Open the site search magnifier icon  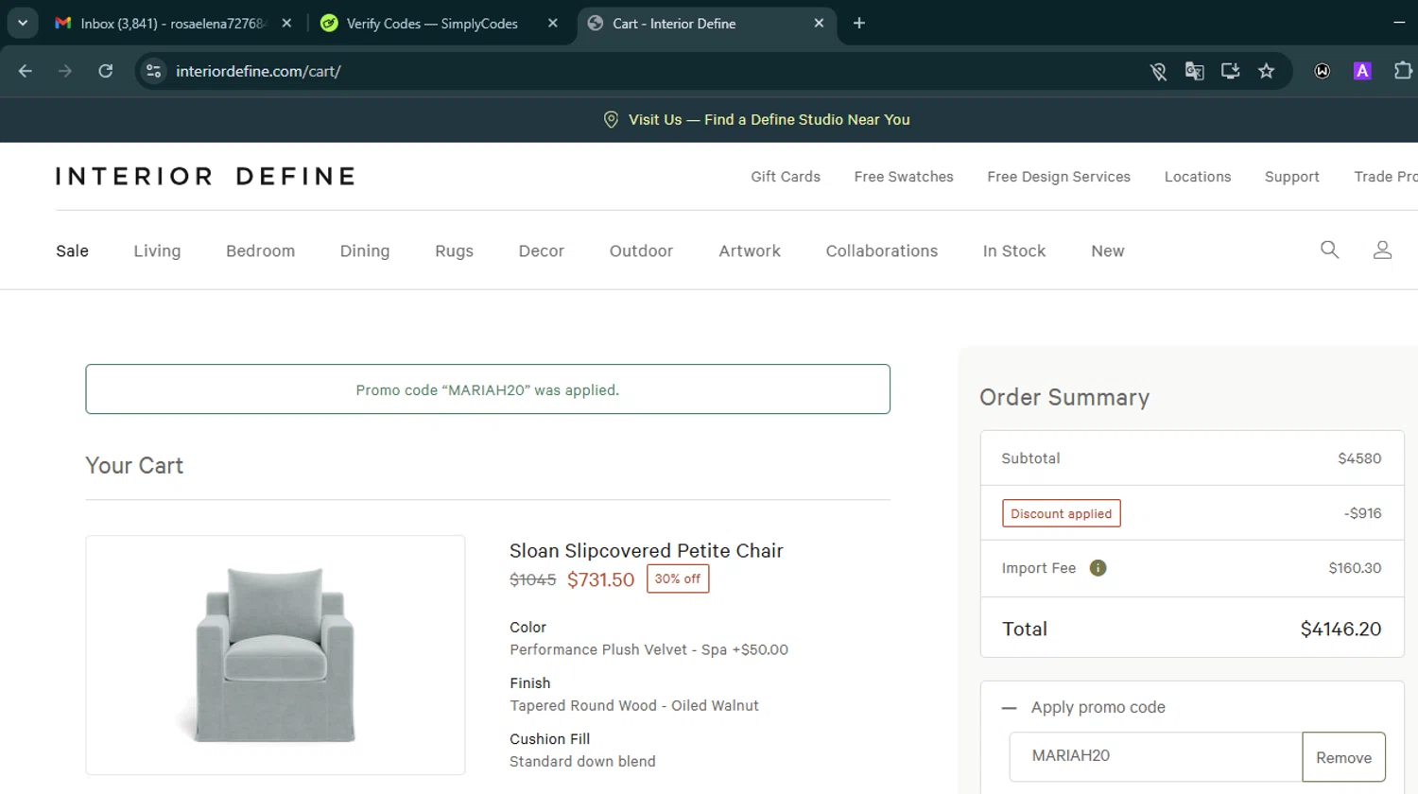tap(1329, 250)
